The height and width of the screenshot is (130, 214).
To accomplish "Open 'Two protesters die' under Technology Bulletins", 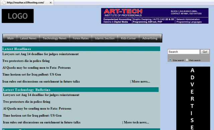I will pyautogui.click(x=27, y=102).
